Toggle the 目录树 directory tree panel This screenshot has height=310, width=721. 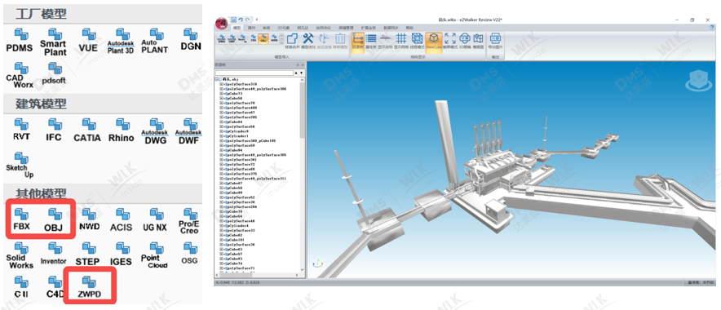pyautogui.click(x=358, y=42)
